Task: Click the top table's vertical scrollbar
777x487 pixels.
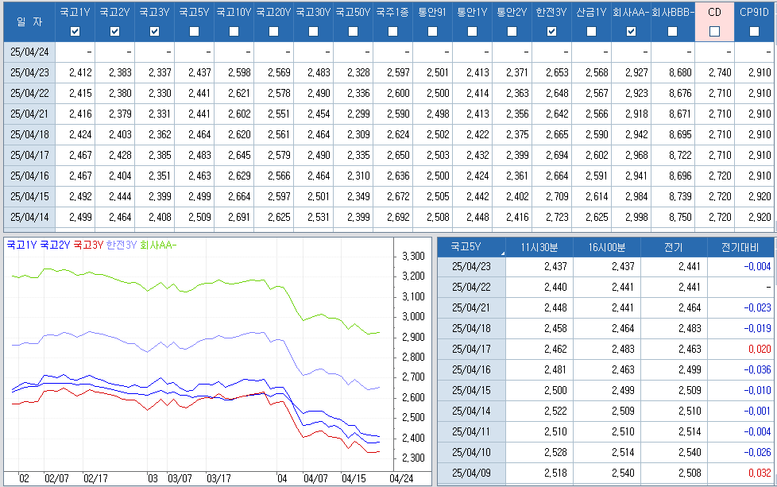Action: (x=774, y=119)
